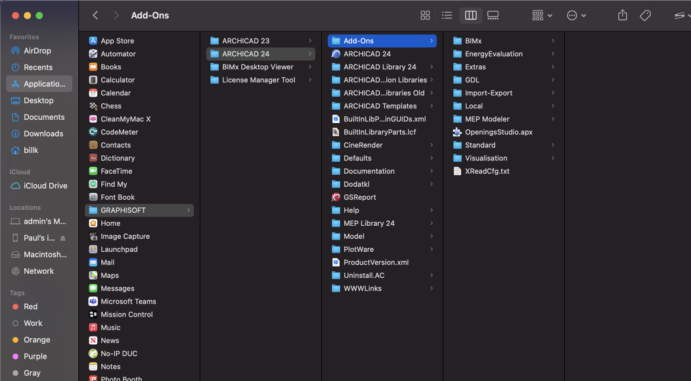Filter by the Red tag
The image size is (691, 381).
(39, 306)
